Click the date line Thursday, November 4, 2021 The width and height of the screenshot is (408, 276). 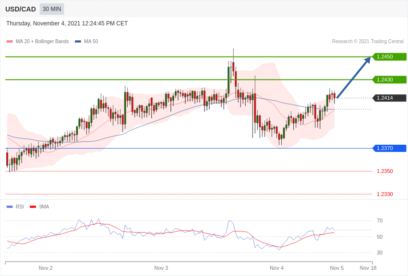67,23
